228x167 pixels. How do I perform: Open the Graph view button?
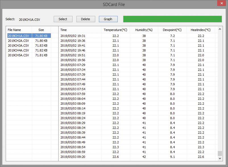click(108, 19)
